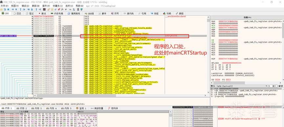Image resolution: width=284 pixels, height=127 pixels.
Task: Click the black scylla/trace toolbar icon
Action: coord(44,9)
